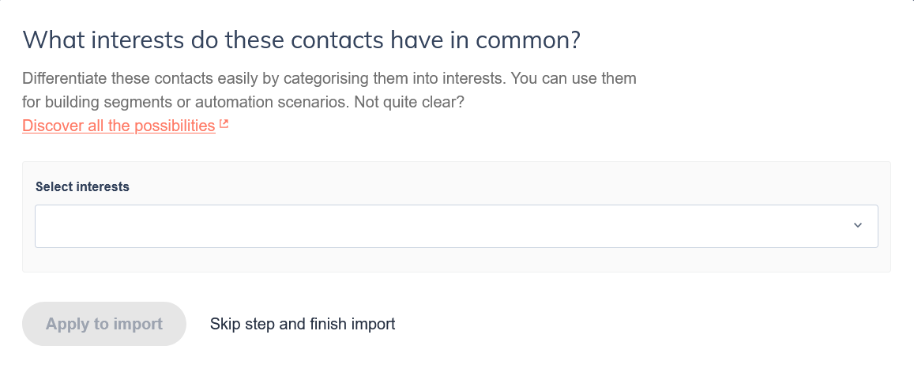Click the word 'possibilities' in the red link
The image size is (914, 376).
click(x=174, y=126)
